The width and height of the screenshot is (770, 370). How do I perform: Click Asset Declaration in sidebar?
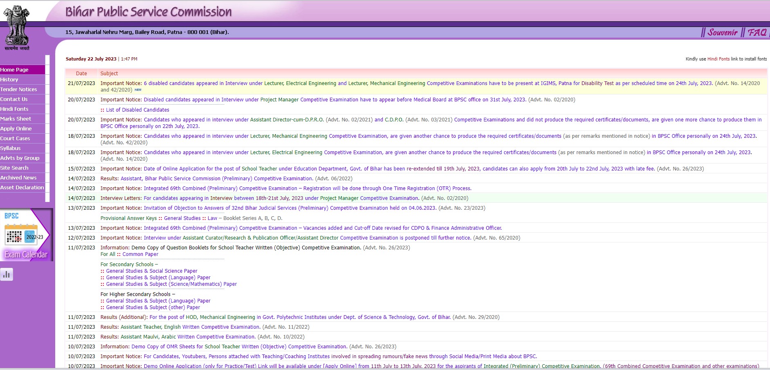pos(22,188)
